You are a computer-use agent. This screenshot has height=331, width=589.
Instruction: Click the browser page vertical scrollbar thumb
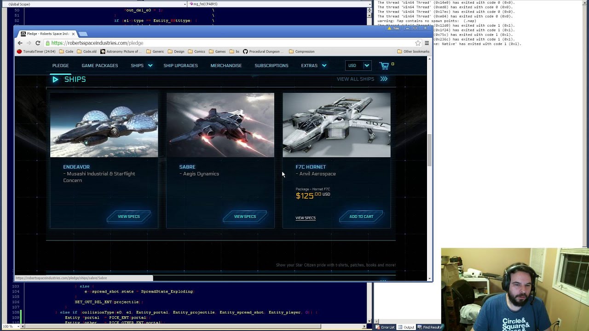[429, 150]
